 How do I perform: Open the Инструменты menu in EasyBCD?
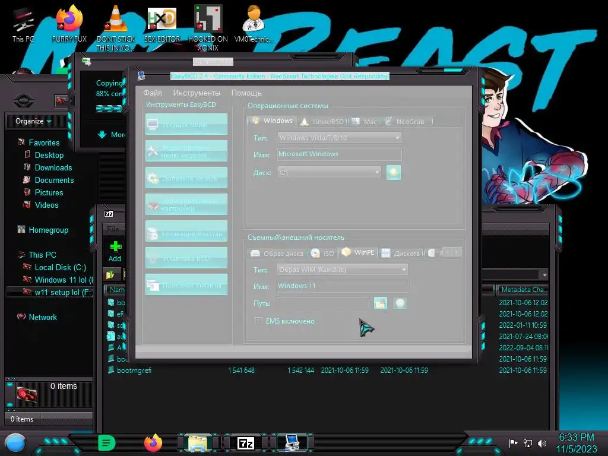(197, 93)
